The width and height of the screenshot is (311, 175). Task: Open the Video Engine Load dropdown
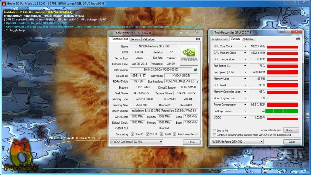pos(245,98)
